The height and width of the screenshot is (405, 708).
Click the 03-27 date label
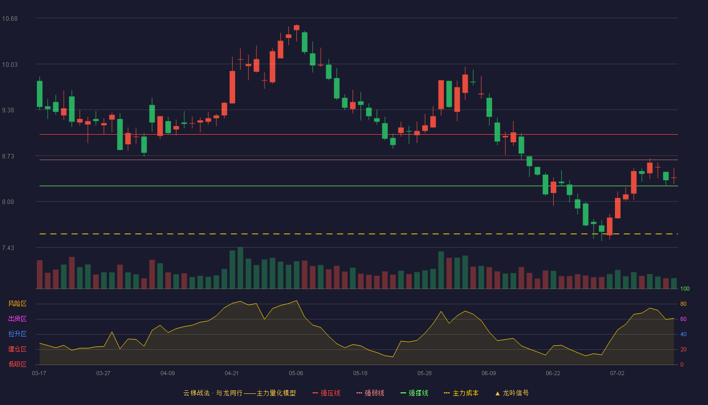103,373
